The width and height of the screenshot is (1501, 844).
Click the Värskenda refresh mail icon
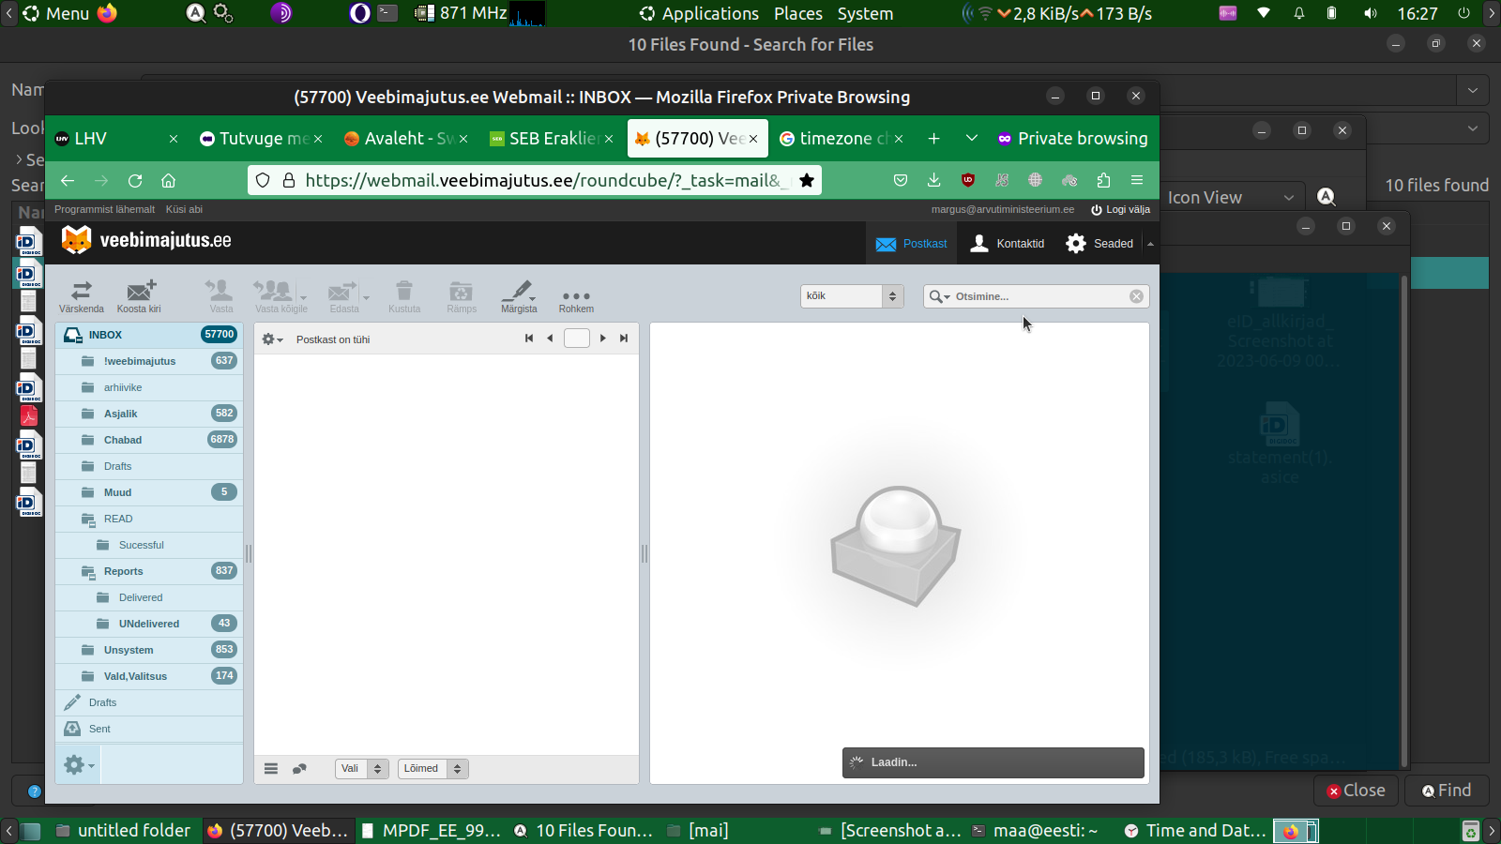pos(82,296)
